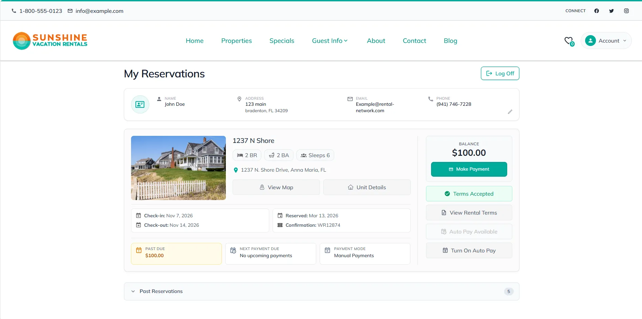Expand the Guest Info menu

pos(330,41)
